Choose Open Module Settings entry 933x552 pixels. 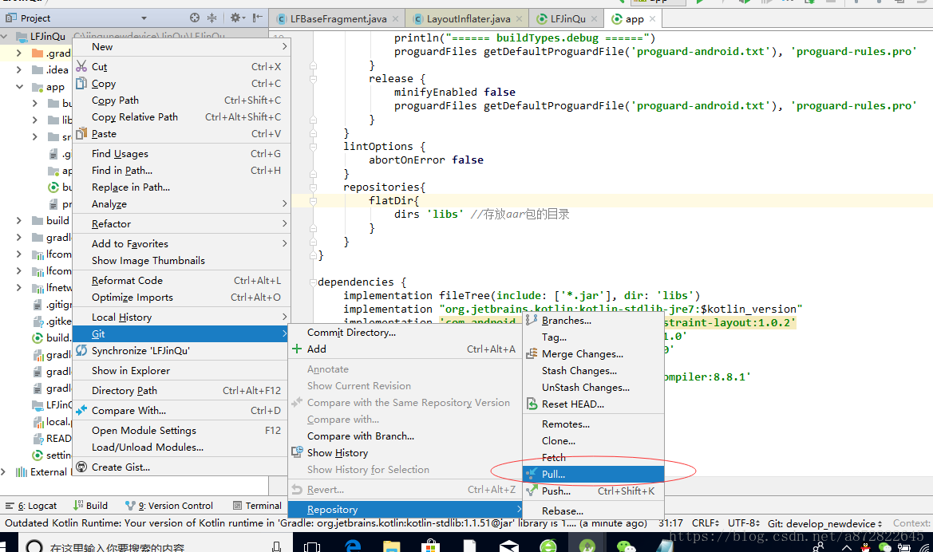coord(181,430)
